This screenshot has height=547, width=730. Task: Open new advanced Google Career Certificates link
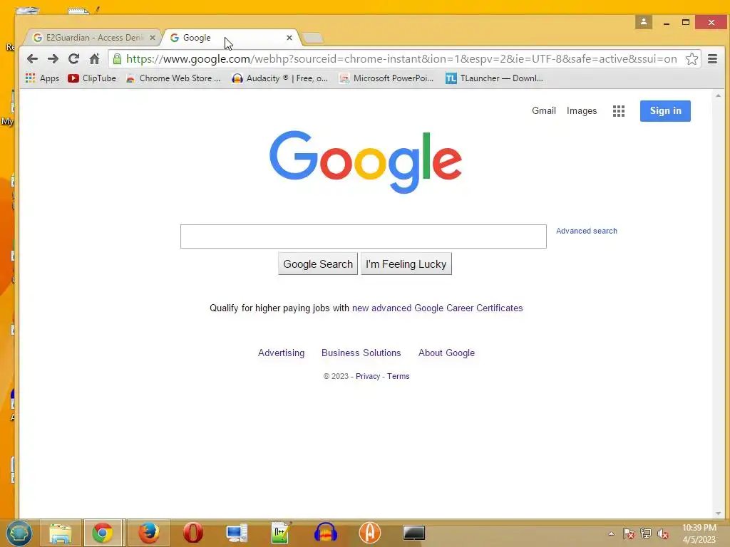click(x=437, y=308)
